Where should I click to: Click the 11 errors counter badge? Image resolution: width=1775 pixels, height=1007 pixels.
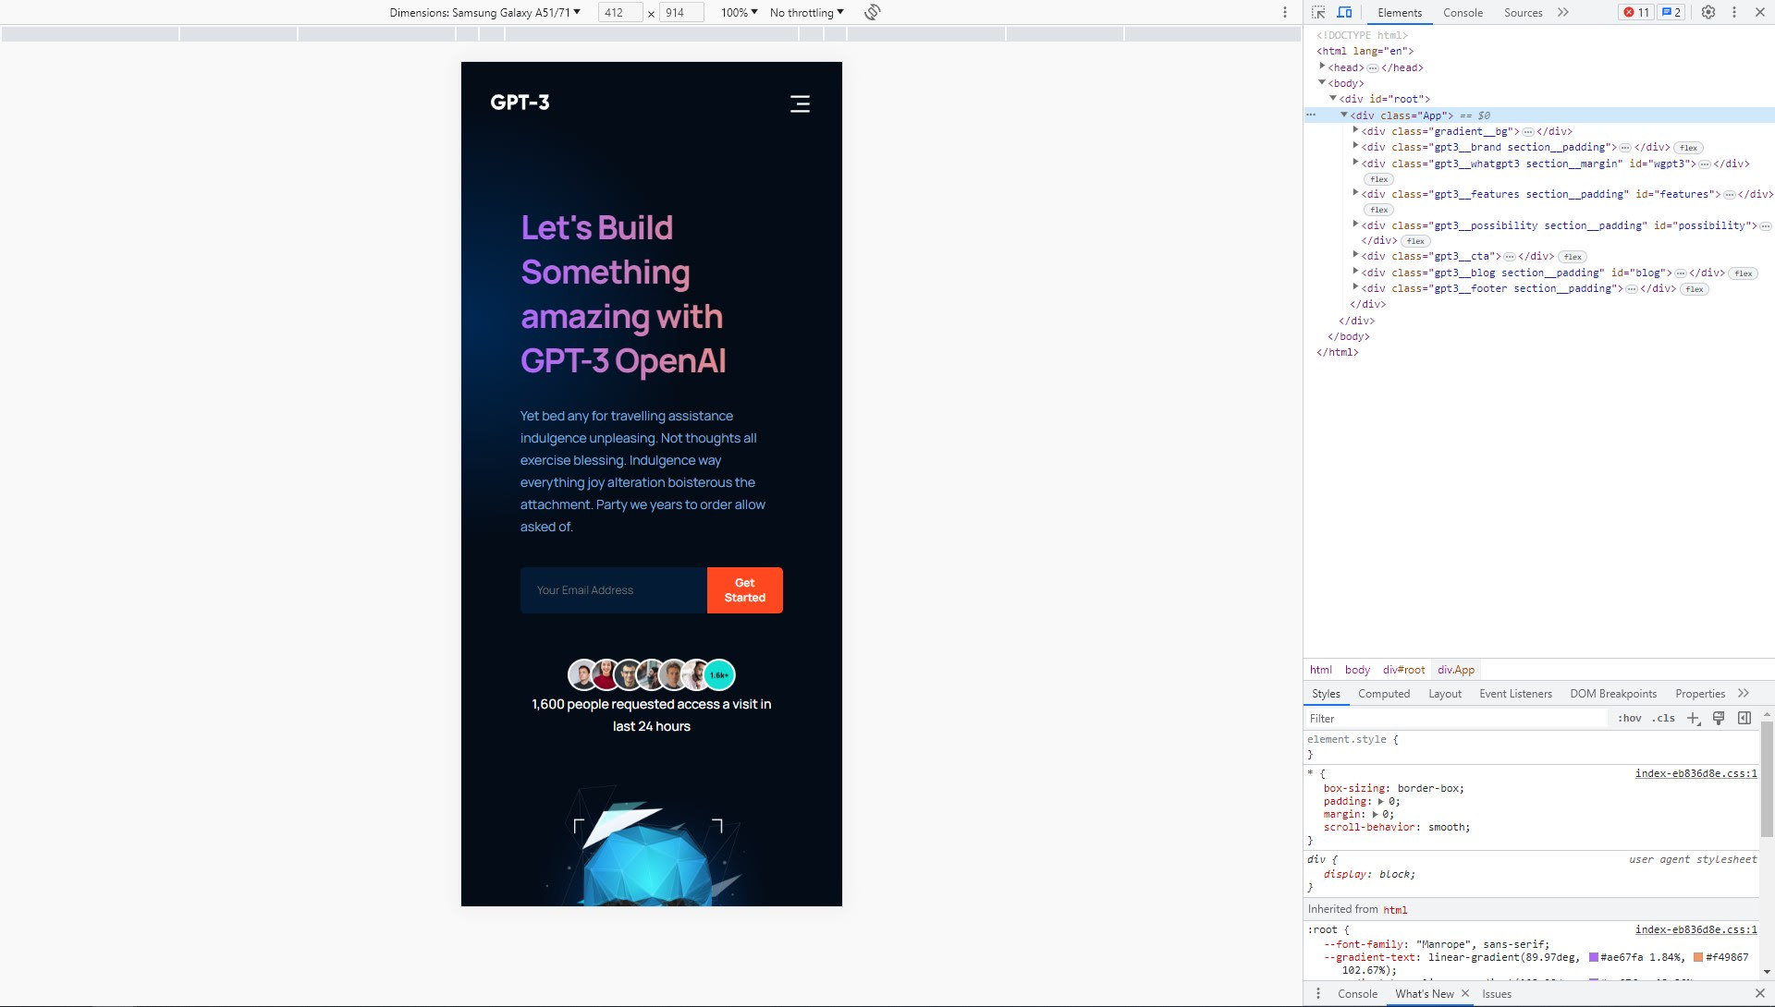[x=1636, y=12]
